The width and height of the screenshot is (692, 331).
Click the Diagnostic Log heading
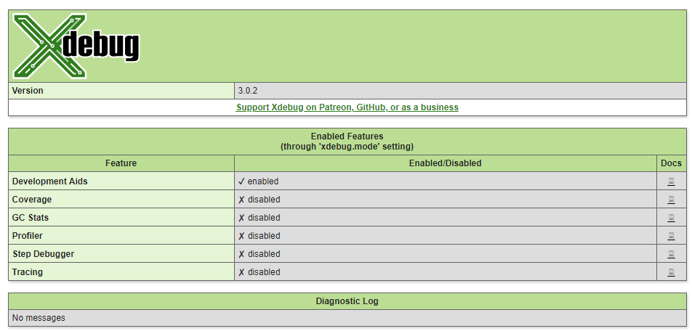tap(347, 301)
